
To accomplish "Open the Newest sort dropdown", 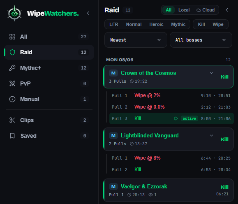I will pyautogui.click(x=136, y=40).
